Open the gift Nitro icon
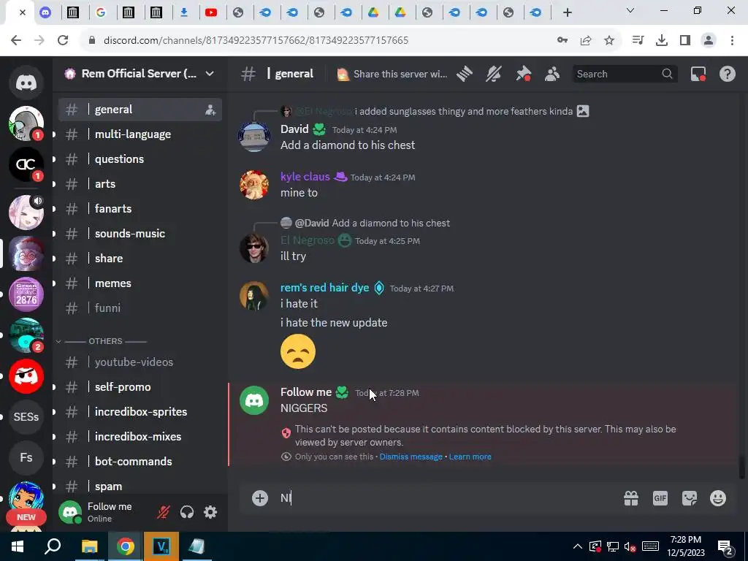 (x=631, y=498)
